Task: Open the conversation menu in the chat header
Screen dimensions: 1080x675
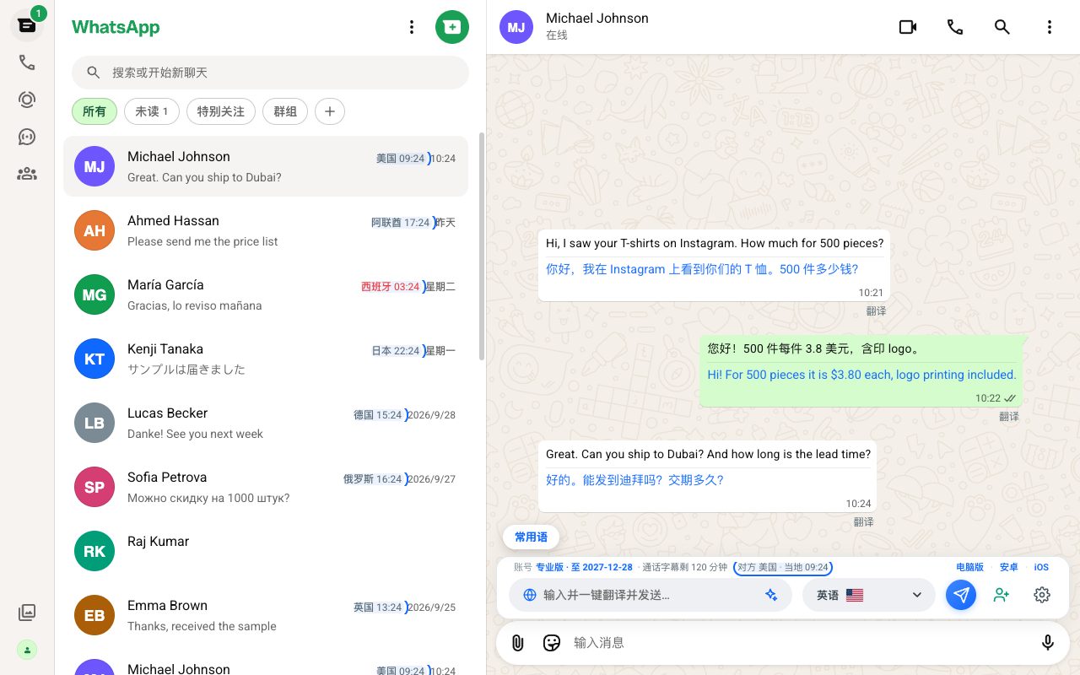Action: click(1050, 27)
